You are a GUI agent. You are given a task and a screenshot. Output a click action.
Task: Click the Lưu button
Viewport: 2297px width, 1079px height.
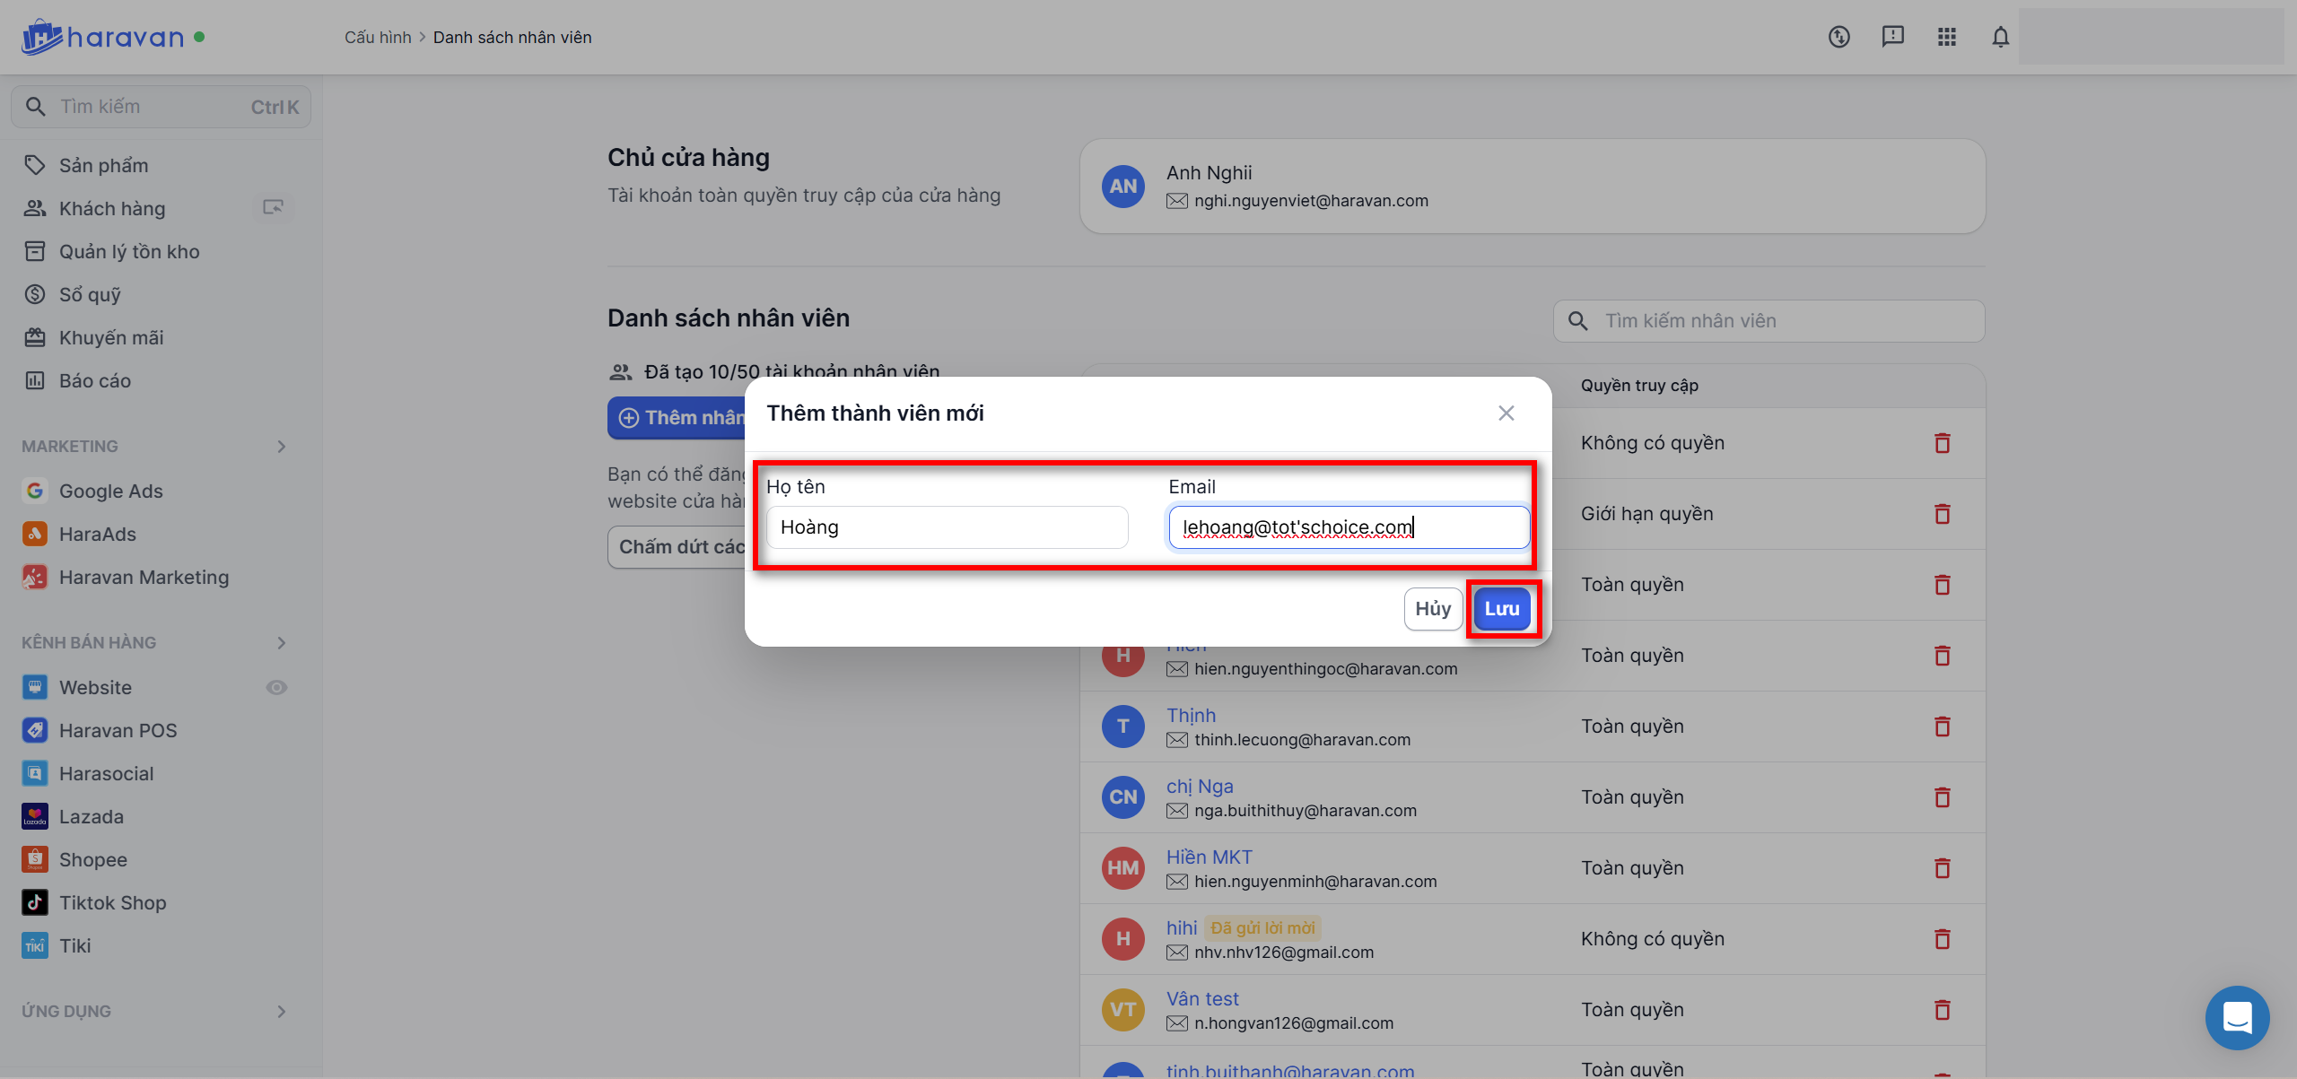(1501, 609)
